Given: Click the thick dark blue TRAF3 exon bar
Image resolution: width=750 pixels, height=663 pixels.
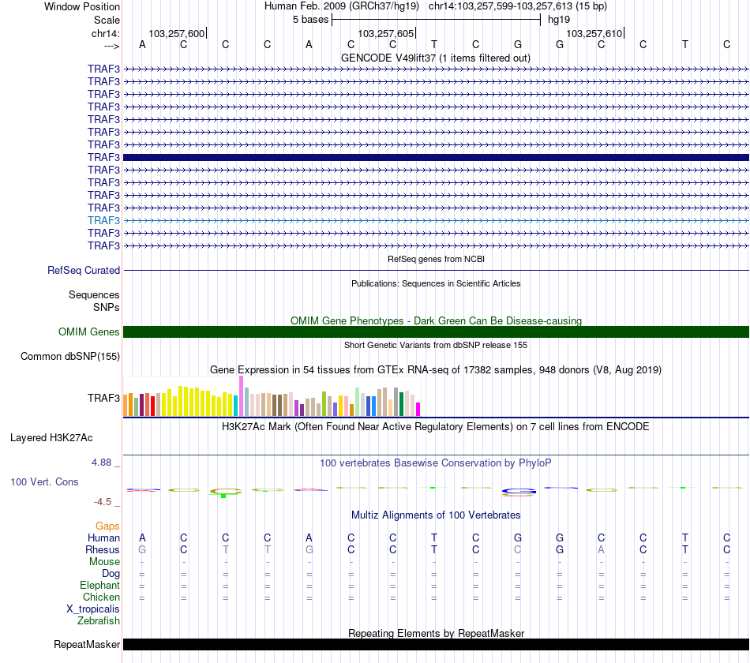Looking at the screenshot, I should pos(436,157).
